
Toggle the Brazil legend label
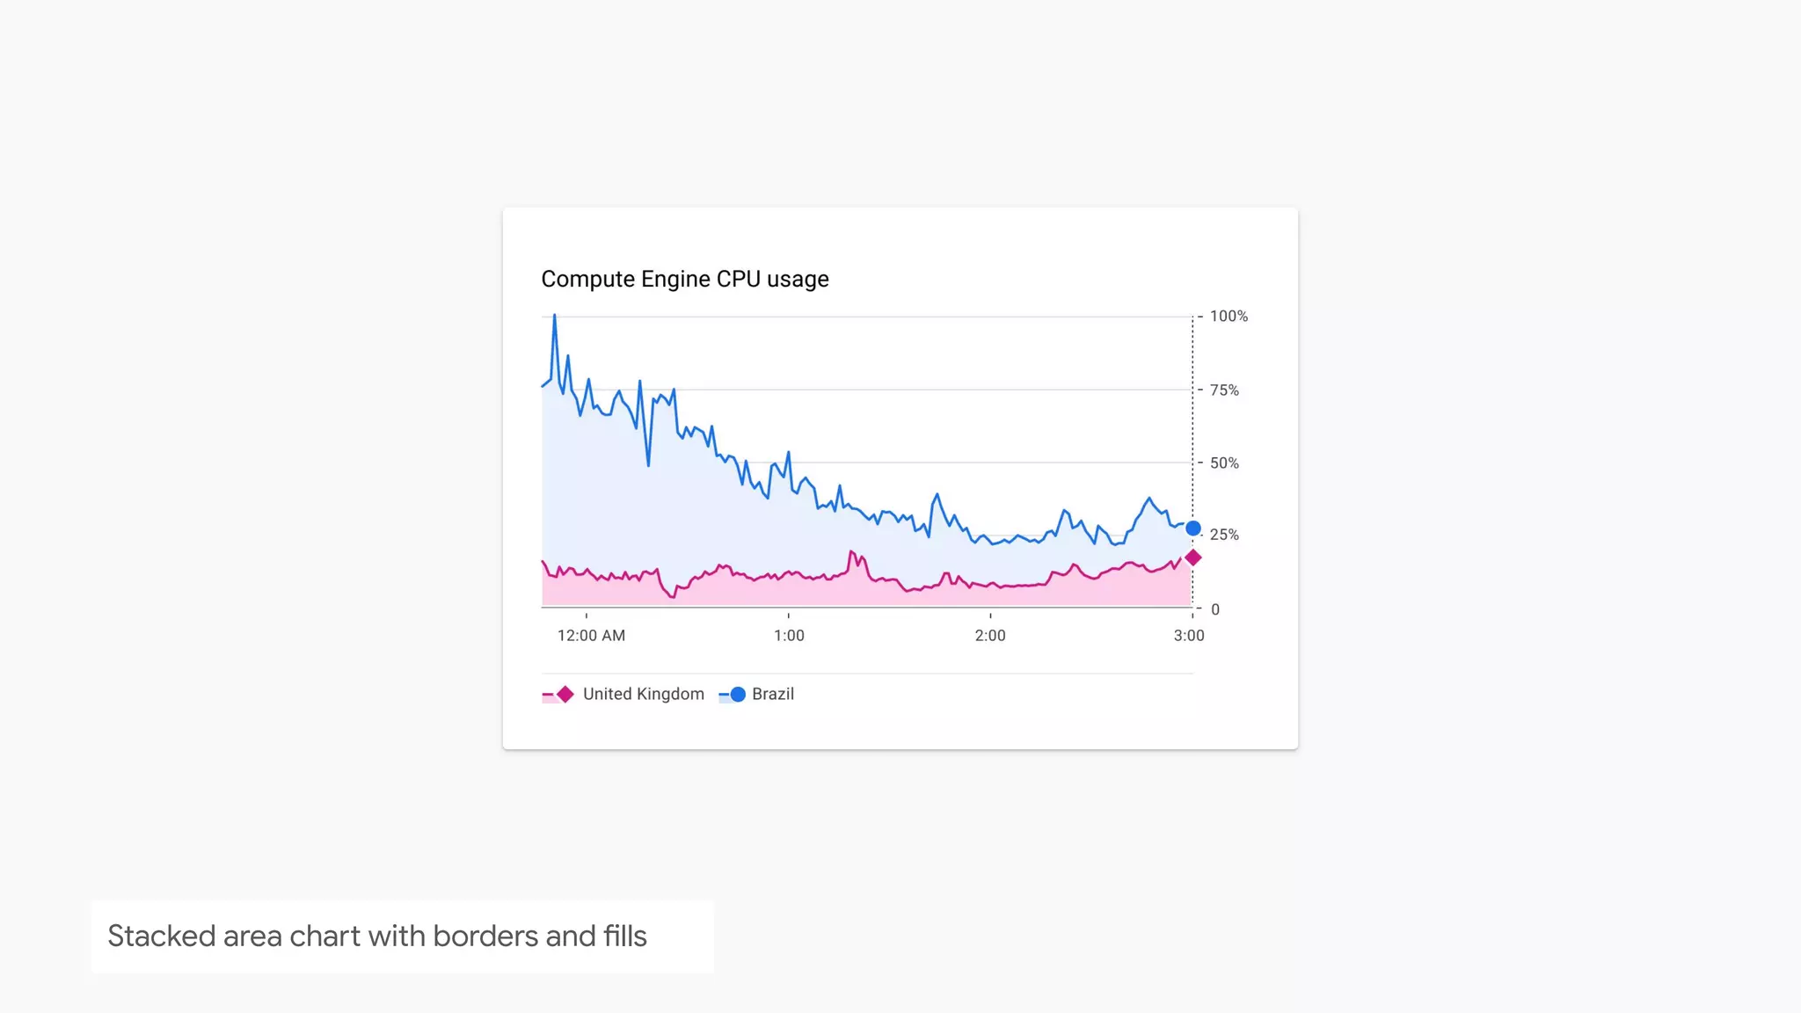tap(772, 694)
